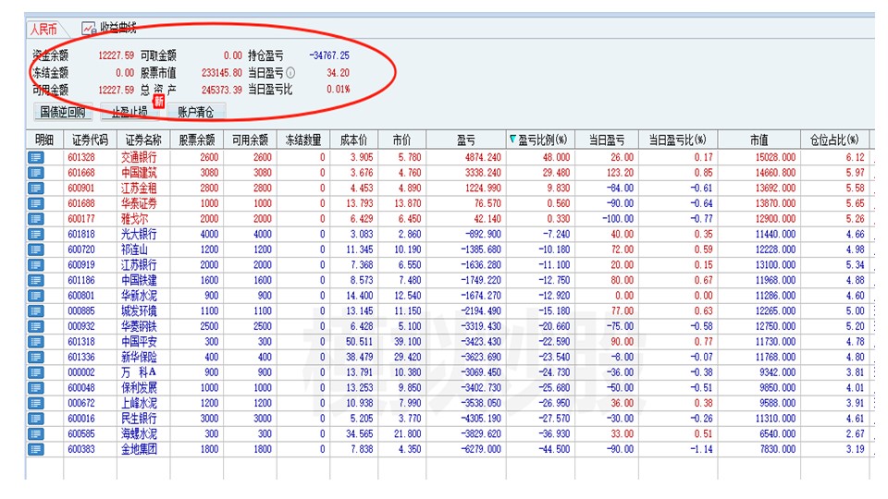
Task: Open details icon for 光大银行 row
Action: point(36,234)
